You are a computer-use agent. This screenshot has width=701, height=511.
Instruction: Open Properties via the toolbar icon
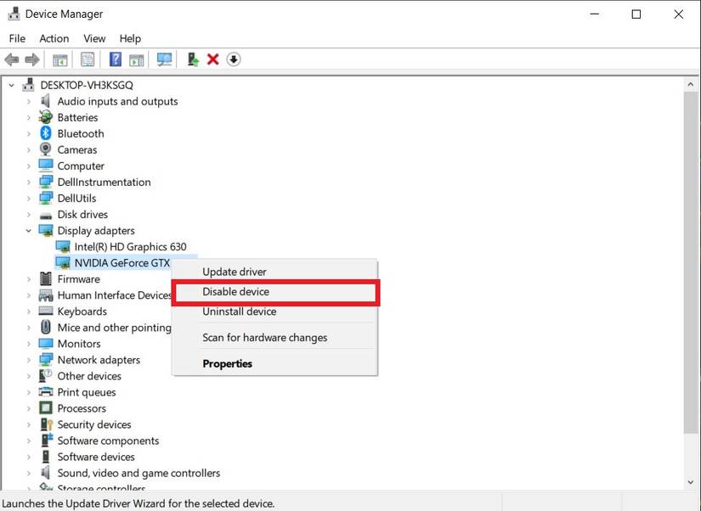[x=88, y=59]
